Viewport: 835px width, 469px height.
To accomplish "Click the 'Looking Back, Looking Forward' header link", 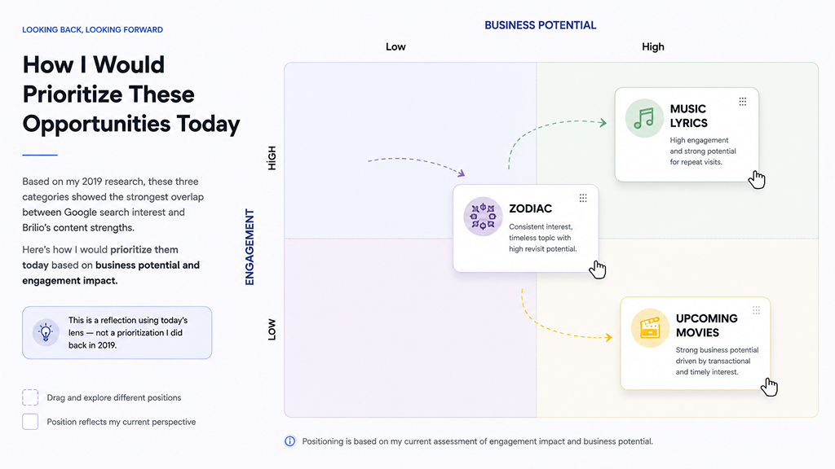I will click(93, 30).
